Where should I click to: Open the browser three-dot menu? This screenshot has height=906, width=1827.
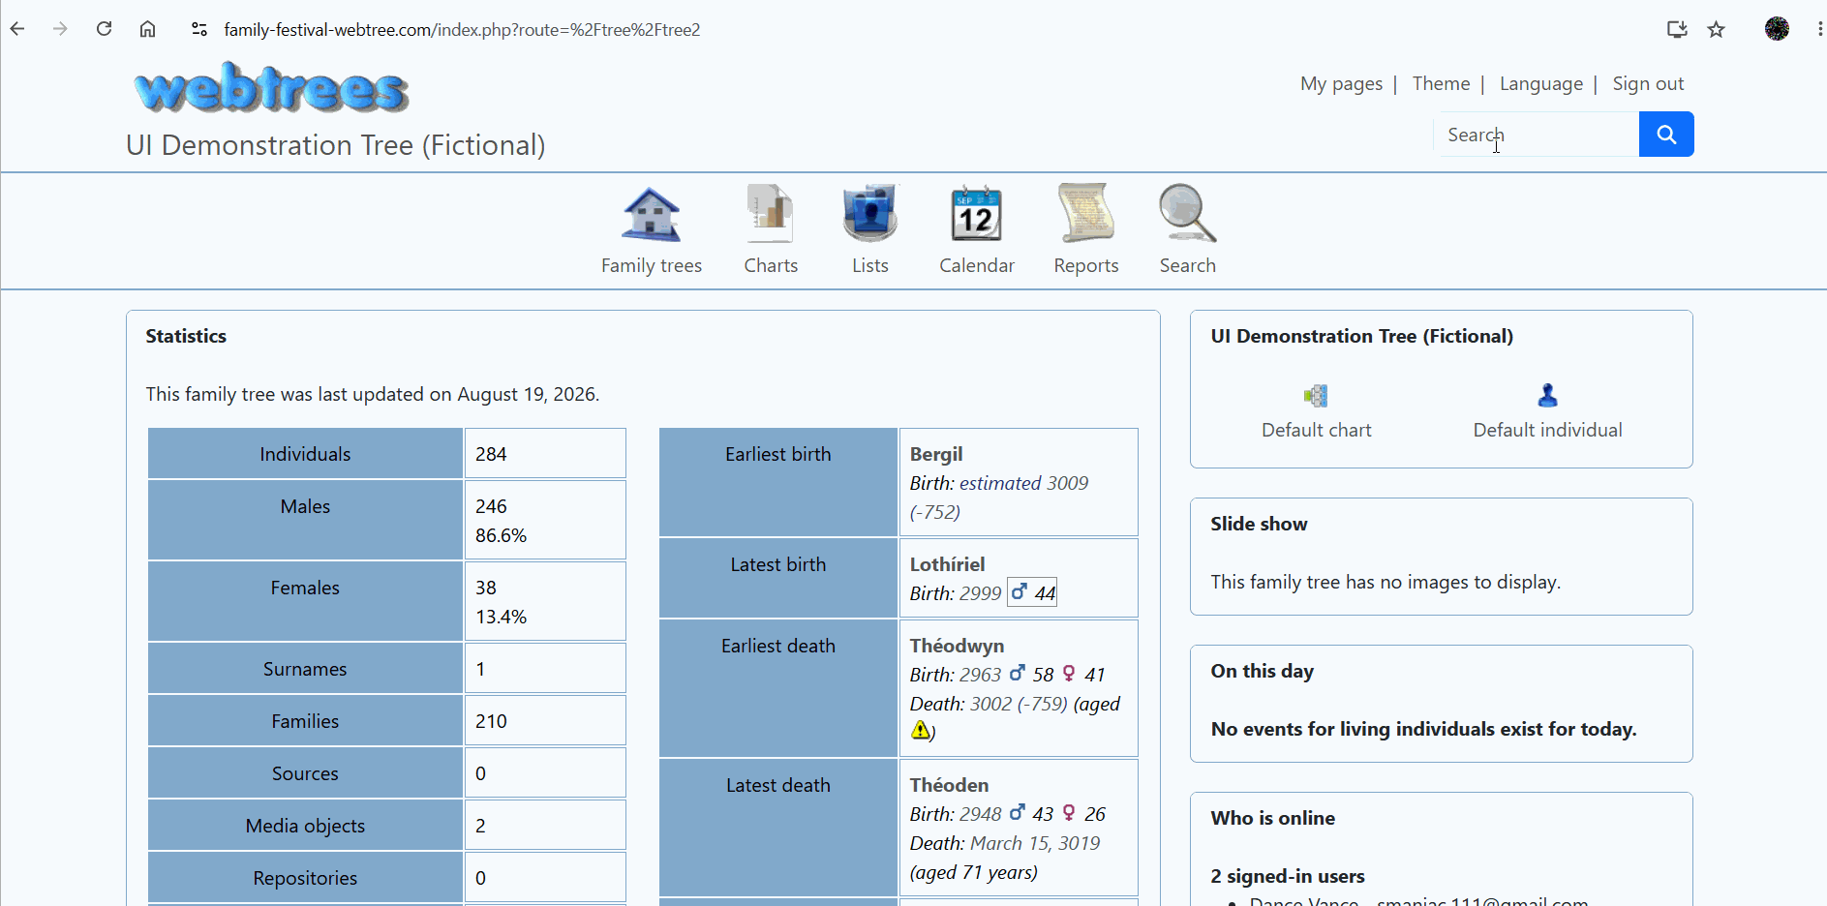(1819, 29)
